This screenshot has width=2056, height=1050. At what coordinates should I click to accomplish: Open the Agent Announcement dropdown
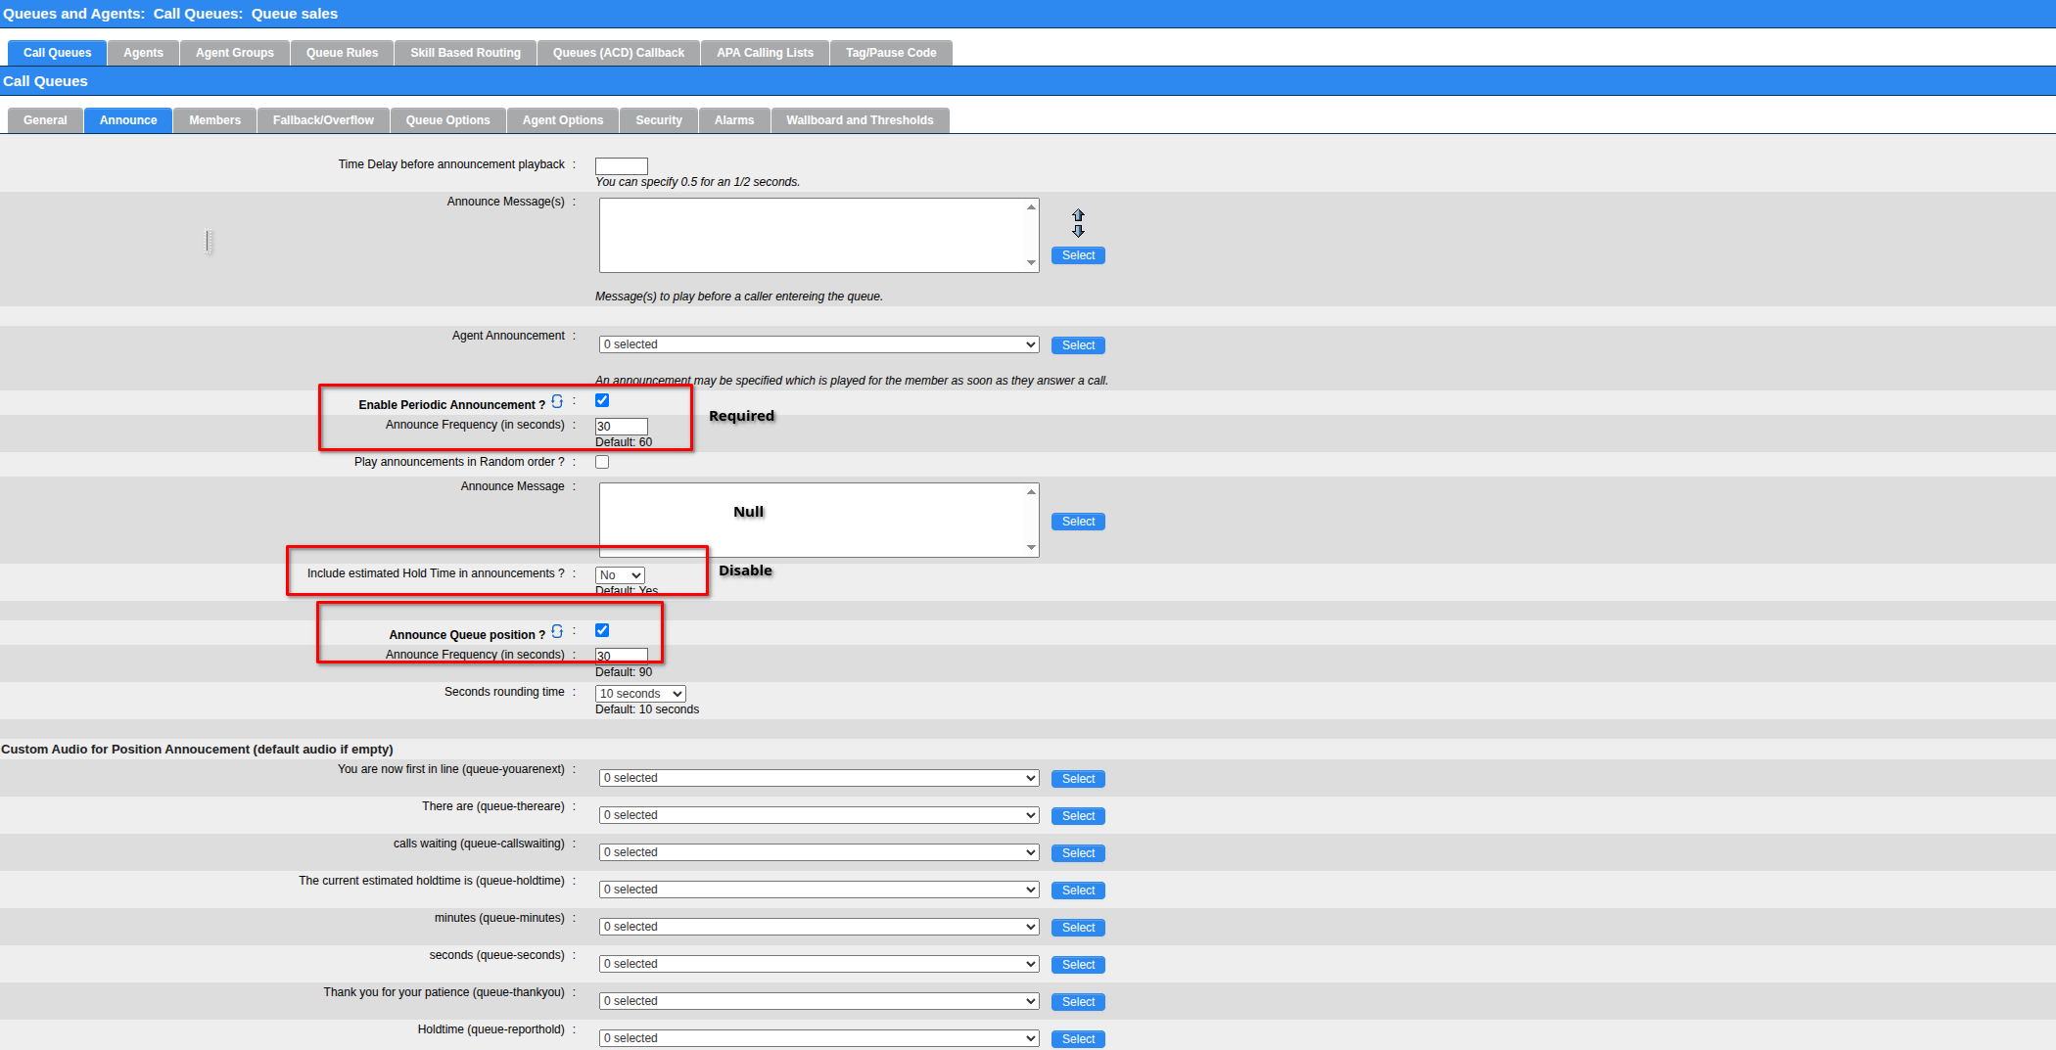[818, 344]
